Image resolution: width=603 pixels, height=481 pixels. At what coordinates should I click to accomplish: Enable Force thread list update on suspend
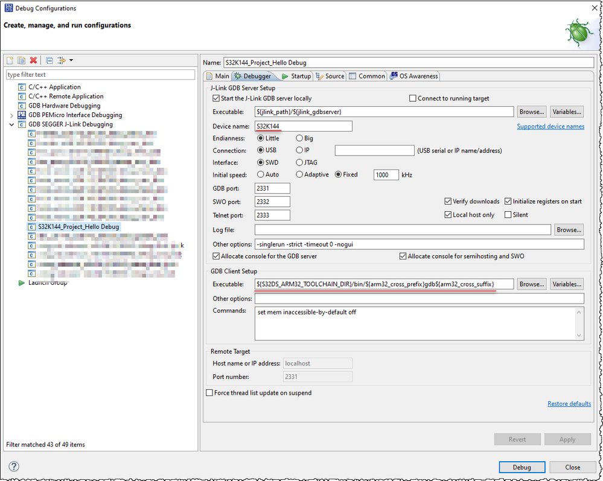coord(209,393)
